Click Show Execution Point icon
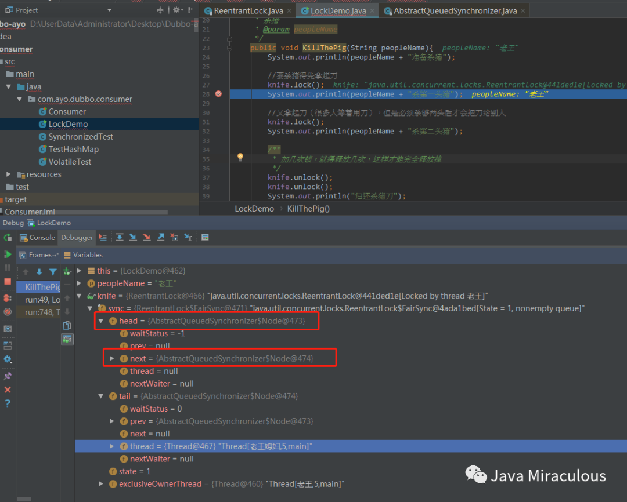The height and width of the screenshot is (502, 627). [103, 238]
